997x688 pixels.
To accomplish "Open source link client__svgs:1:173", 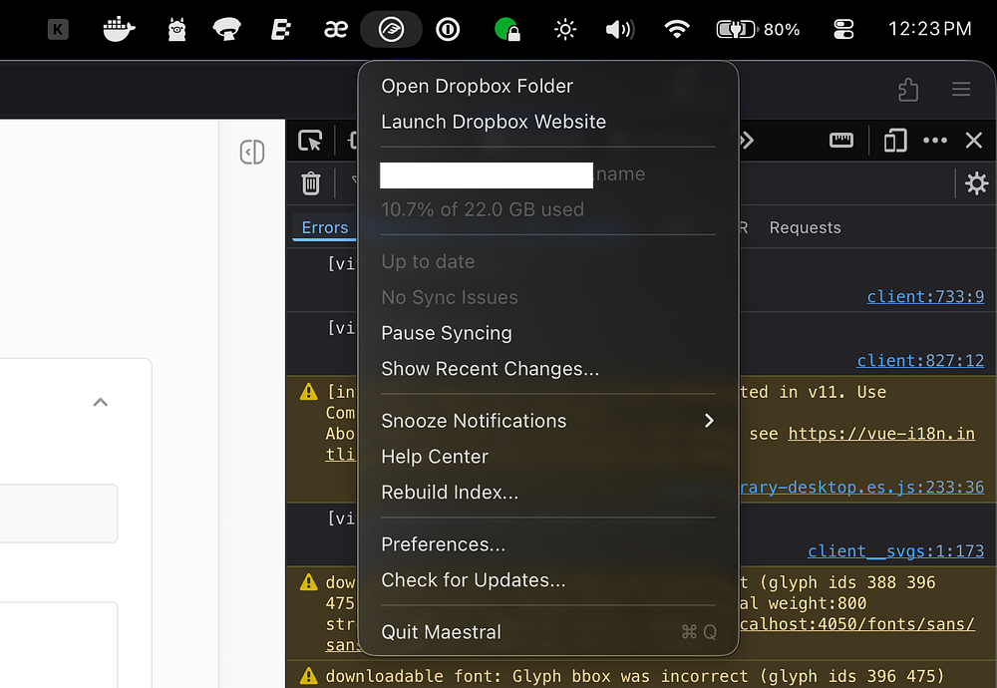I will tap(895, 550).
